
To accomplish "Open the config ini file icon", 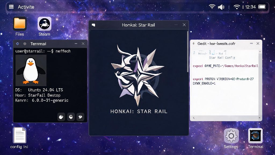I will coord(19,135).
